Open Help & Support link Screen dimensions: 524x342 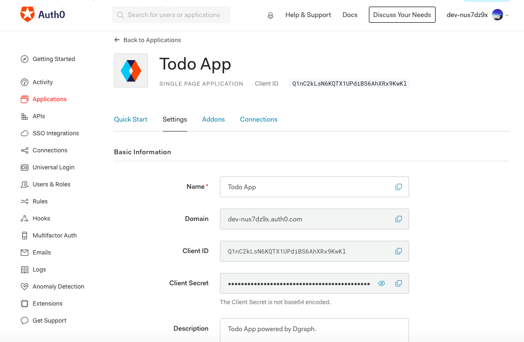308,15
